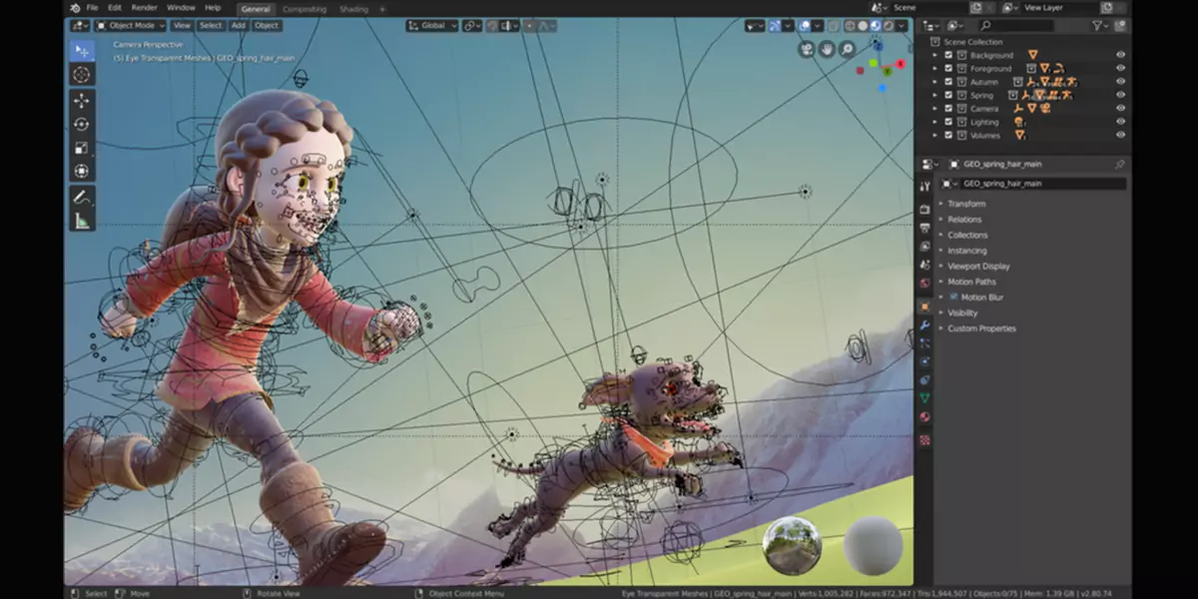Open the File menu
Image resolution: width=1198 pixels, height=599 pixels.
pos(92,8)
